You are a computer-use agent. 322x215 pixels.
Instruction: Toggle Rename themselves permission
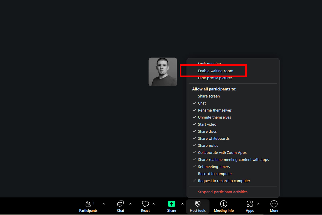pos(215,110)
